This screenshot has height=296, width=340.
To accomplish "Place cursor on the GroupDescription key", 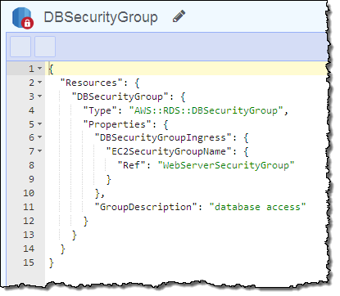I will (x=146, y=207).
